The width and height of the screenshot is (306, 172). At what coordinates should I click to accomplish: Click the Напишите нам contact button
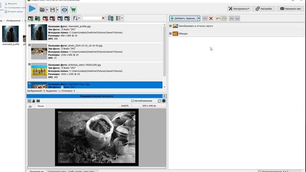pyautogui.click(x=290, y=9)
